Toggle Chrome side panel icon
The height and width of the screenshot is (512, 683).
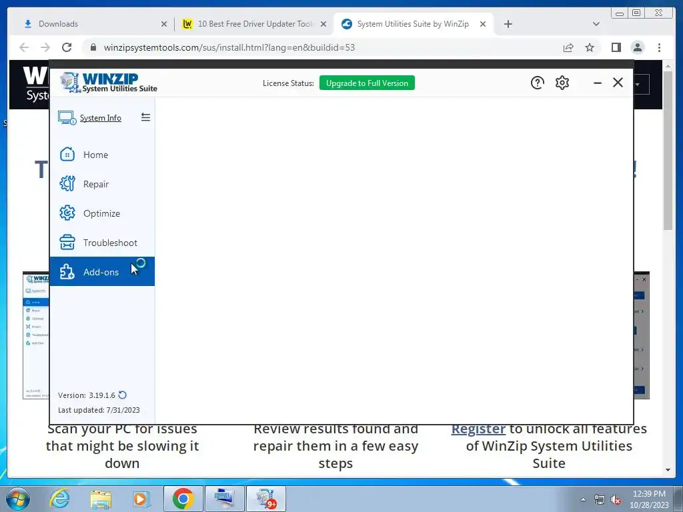tap(616, 47)
